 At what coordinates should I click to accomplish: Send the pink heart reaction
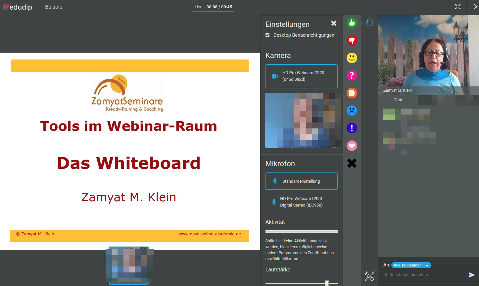(352, 146)
